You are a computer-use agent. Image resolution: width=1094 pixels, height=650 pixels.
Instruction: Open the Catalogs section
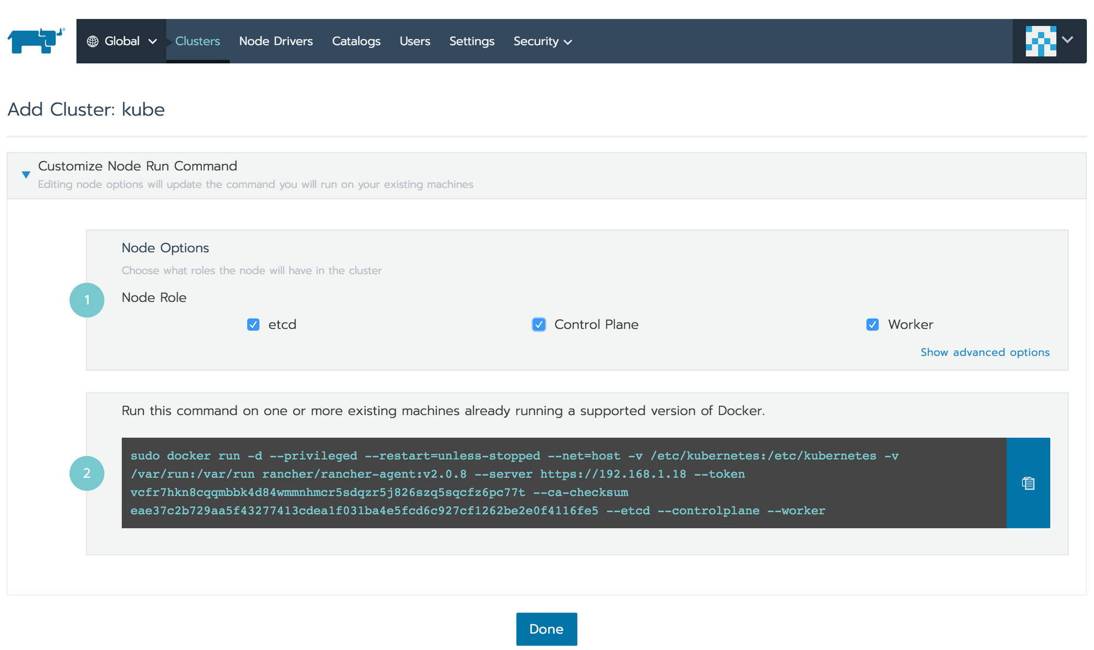(x=356, y=41)
